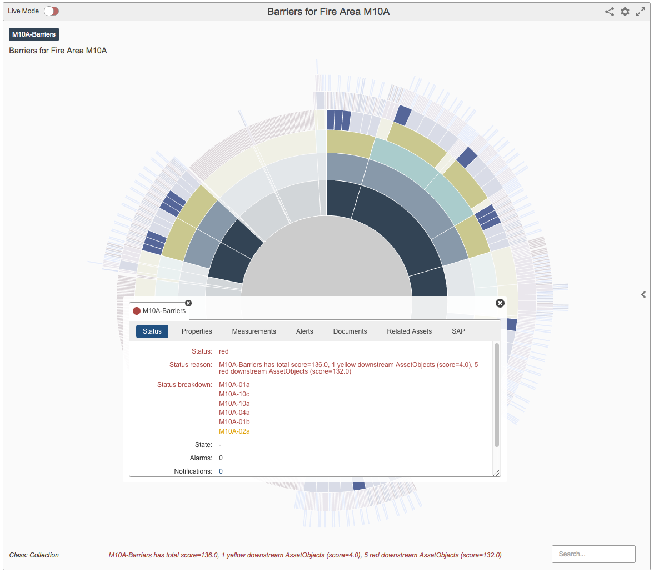Click the Notifications count 0 link
Image resolution: width=654 pixels, height=573 pixels.
point(221,471)
